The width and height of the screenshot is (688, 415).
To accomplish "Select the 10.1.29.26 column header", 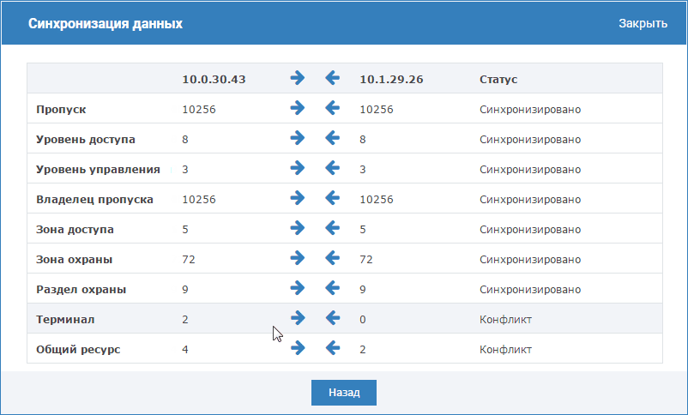I will [391, 80].
